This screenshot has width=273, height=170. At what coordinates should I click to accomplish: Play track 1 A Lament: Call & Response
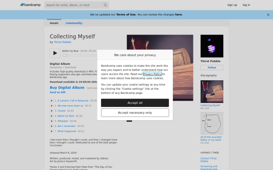51,101
